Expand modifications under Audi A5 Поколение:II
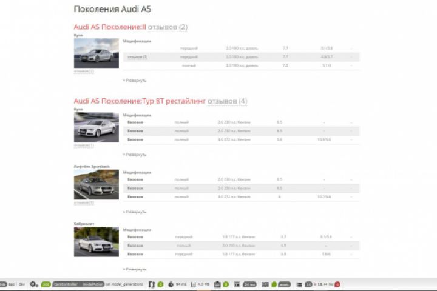The height and width of the screenshot is (291, 437). click(135, 81)
